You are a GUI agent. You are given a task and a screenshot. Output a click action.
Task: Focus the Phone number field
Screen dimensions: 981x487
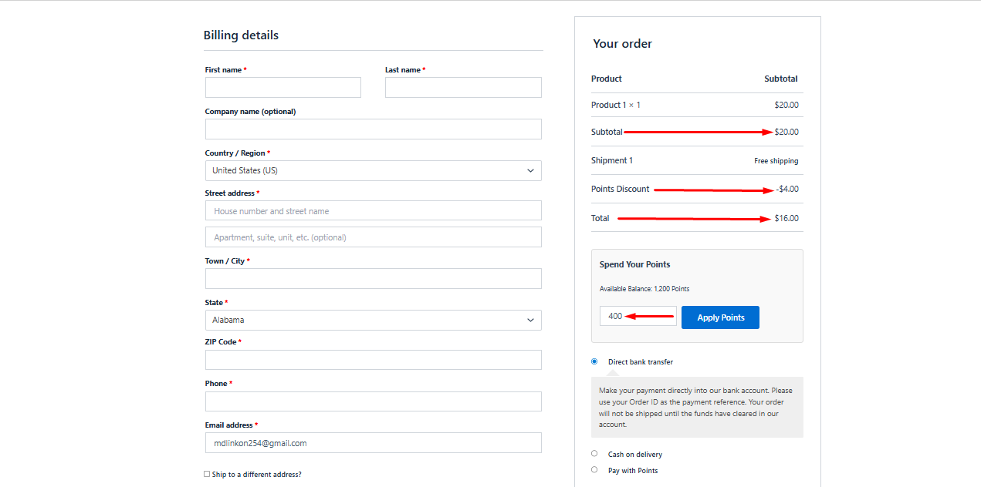[374, 401]
